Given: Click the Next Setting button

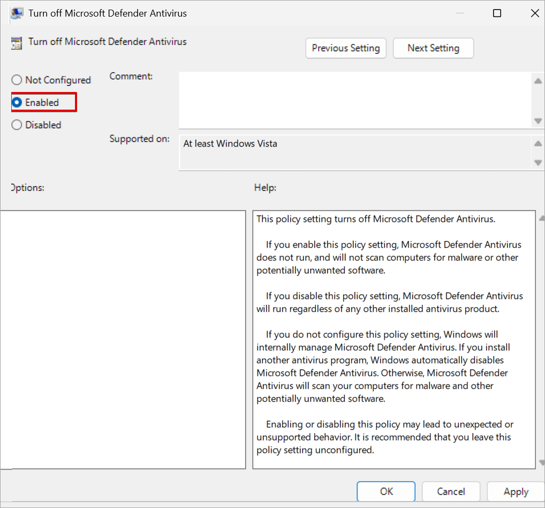Looking at the screenshot, I should [x=433, y=48].
